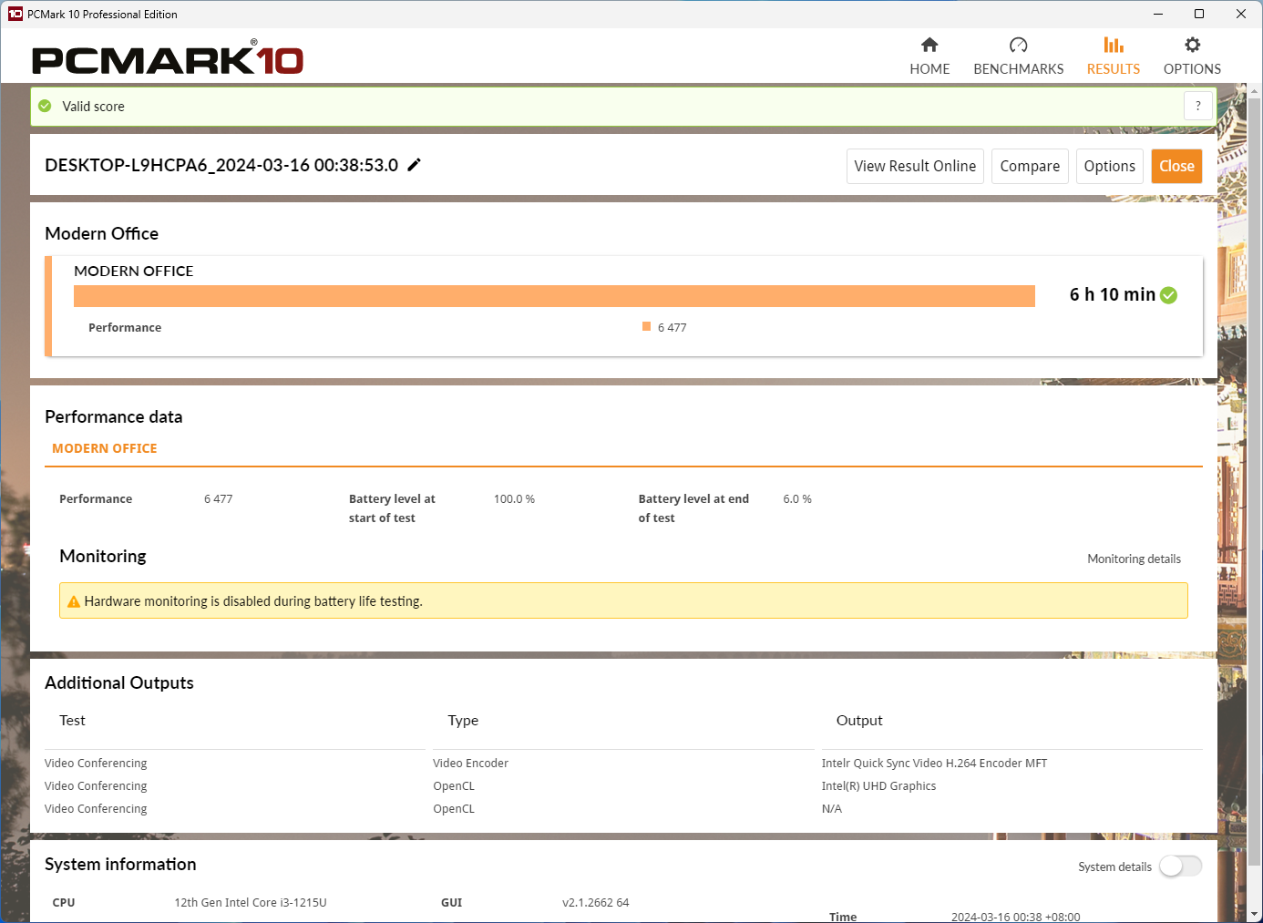Click the Valid score message text
Viewport: 1263px width, 923px height.
point(93,107)
